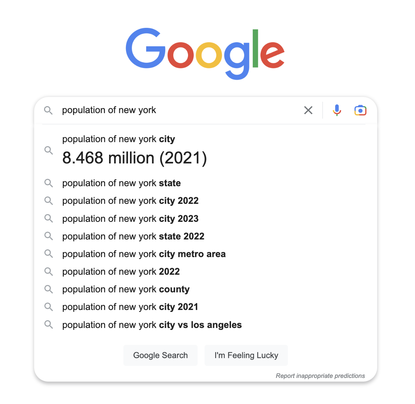Screen dimensions: 415x404
Task: Select suggestion 'population of new york city metro area'
Action: [144, 254]
